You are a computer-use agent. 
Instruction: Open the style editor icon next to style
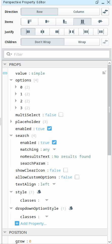tap(39, 192)
